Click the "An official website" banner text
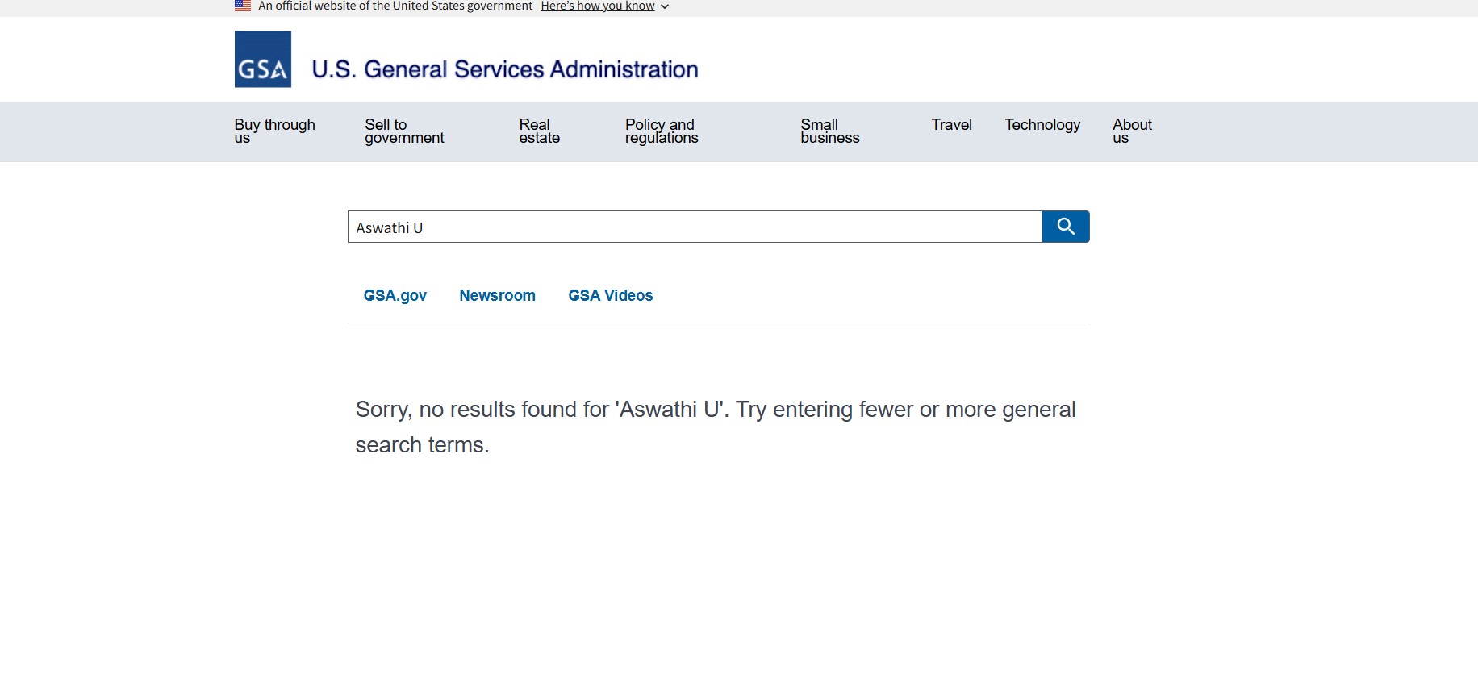The image size is (1478, 679). [395, 6]
